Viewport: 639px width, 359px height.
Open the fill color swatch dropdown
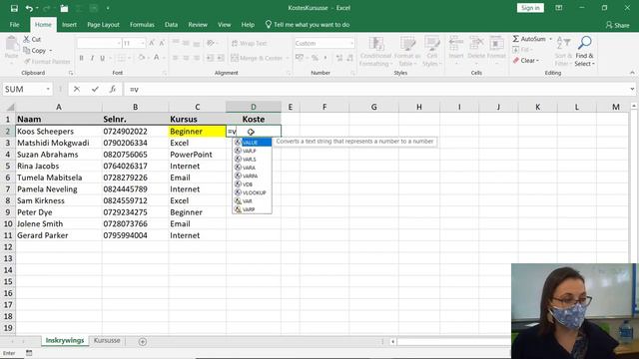[148, 58]
